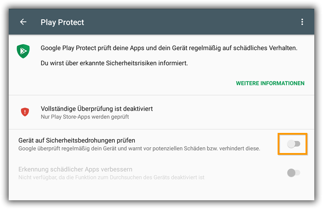Image resolution: width=323 pixels, height=209 pixels.
Task: Tap the Nur Play Store-Apps werden geprüft subtitle
Action: (x=85, y=117)
